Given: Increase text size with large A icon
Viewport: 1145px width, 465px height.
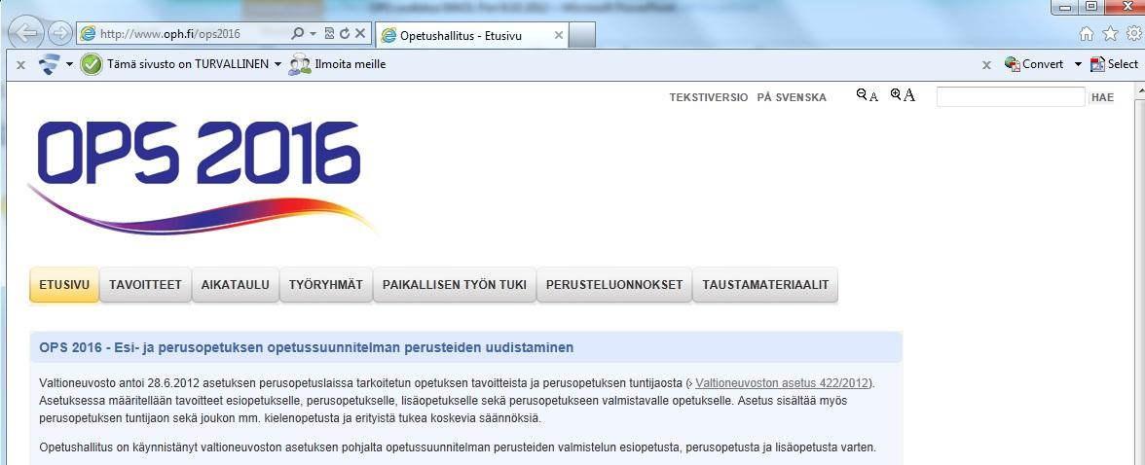Looking at the screenshot, I should (x=903, y=95).
